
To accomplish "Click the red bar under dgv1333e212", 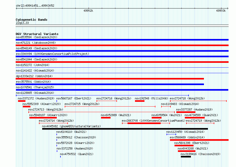I will click(x=110, y=79).
